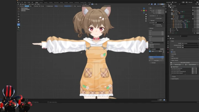Select the Add Cube tool
The height and width of the screenshot is (112, 199).
pos(19,30)
